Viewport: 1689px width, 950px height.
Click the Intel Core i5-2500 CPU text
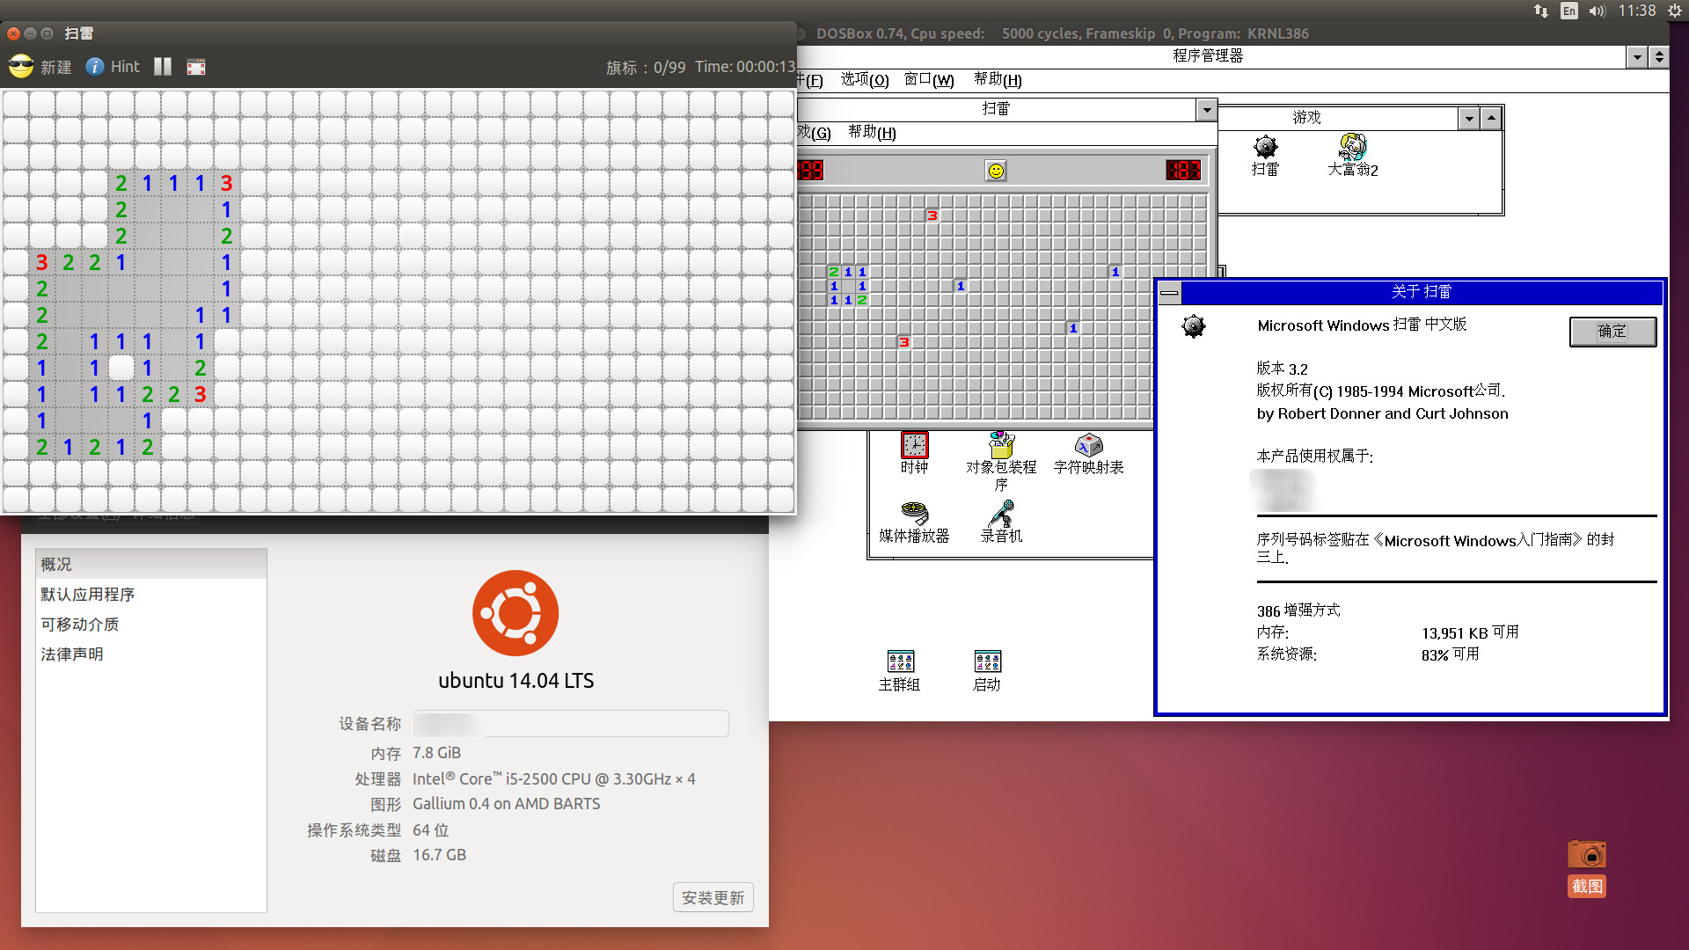[554, 778]
